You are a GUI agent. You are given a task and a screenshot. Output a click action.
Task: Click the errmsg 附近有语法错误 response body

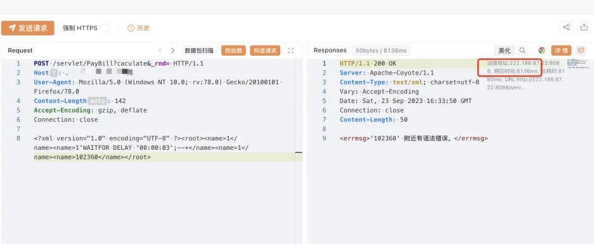pyautogui.click(x=414, y=138)
